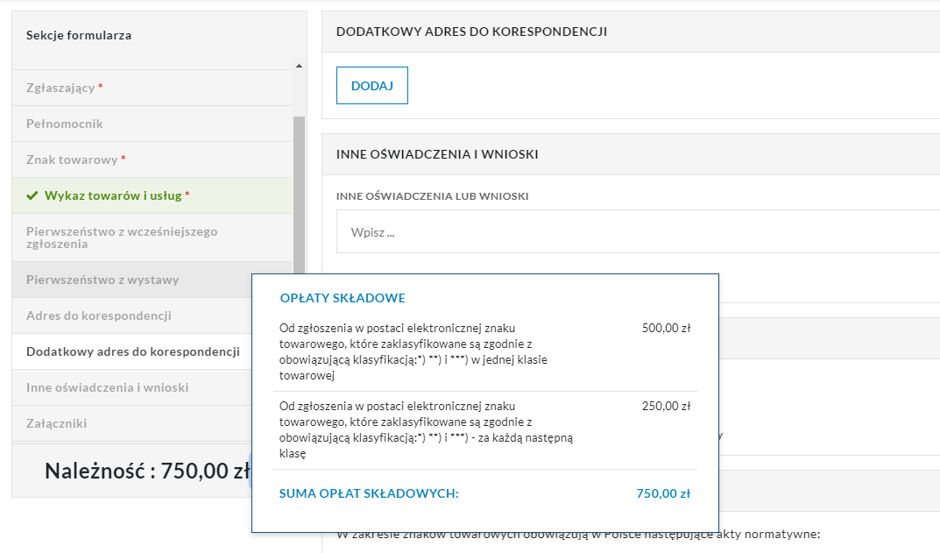This screenshot has width=940, height=553.
Task: Click the green checkmark beside Wykaz towarów i usług
Action: [x=32, y=195]
